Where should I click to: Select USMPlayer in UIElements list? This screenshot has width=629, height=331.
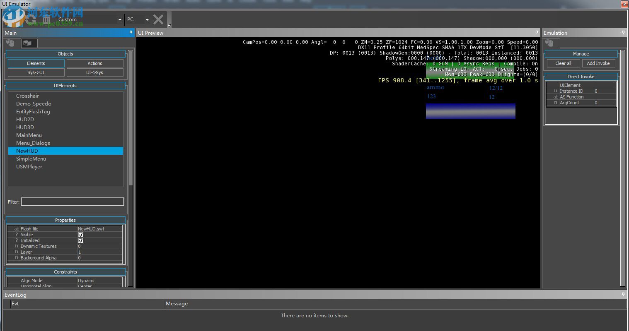(65, 167)
